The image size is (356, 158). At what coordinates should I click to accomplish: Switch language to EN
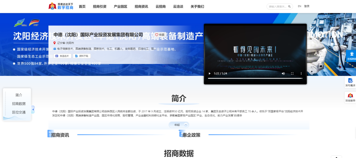click(x=299, y=6)
